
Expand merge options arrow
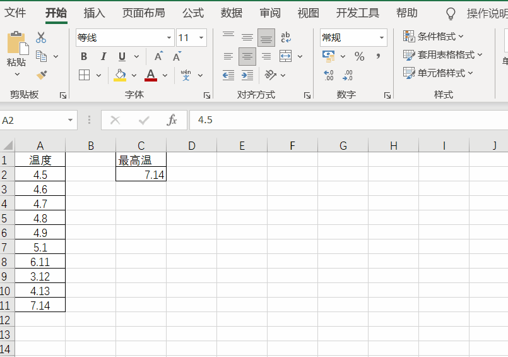pyautogui.click(x=300, y=56)
